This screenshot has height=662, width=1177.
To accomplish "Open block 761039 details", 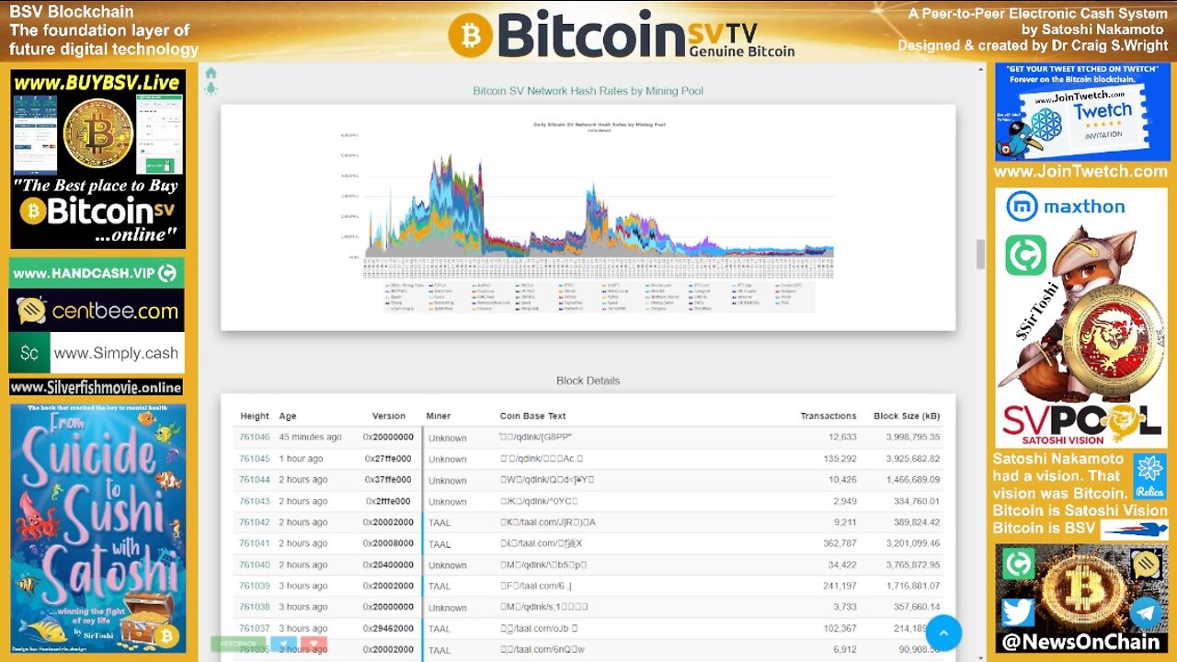I will 255,586.
